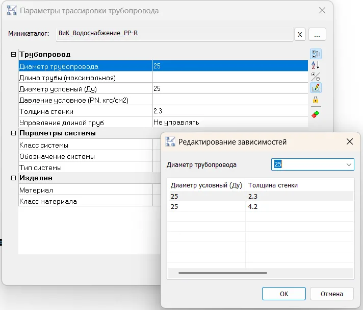Clear the mini-catalog with the X button
This screenshot has width=363, height=310.
click(300, 34)
